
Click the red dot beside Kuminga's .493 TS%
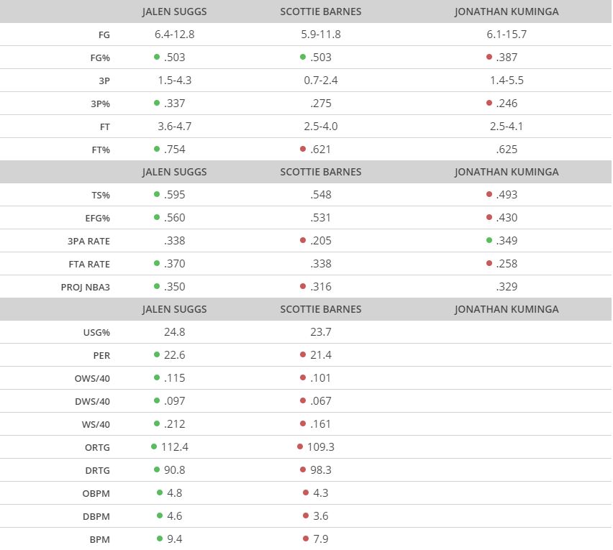[489, 195]
